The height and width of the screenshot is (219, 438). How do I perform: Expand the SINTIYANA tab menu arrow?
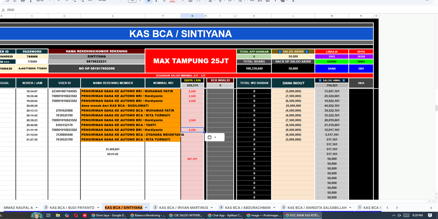coord(146,208)
